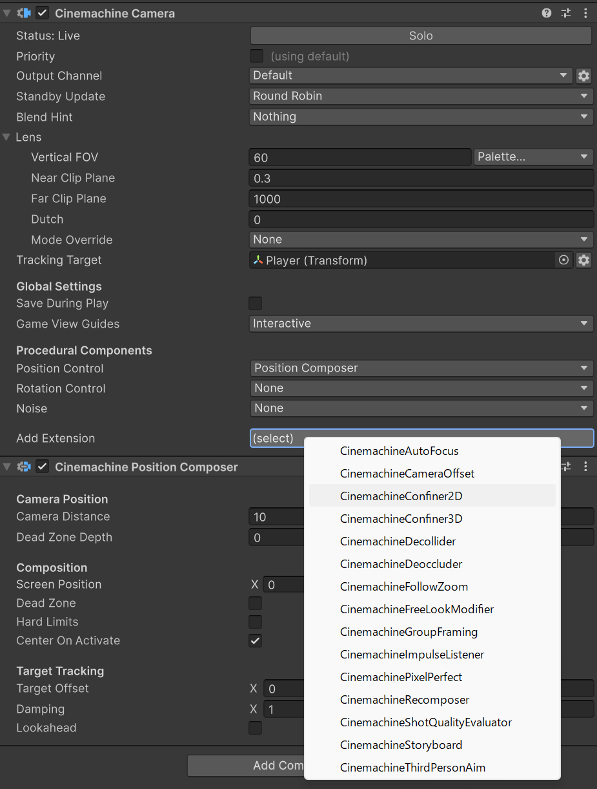Open the Blend Hint dropdown
The width and height of the screenshot is (597, 789).
(x=421, y=117)
